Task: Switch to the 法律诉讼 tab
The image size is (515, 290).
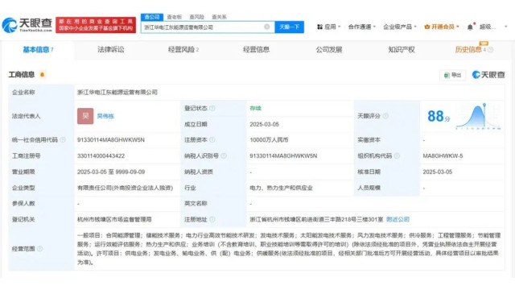Action: tap(111, 50)
